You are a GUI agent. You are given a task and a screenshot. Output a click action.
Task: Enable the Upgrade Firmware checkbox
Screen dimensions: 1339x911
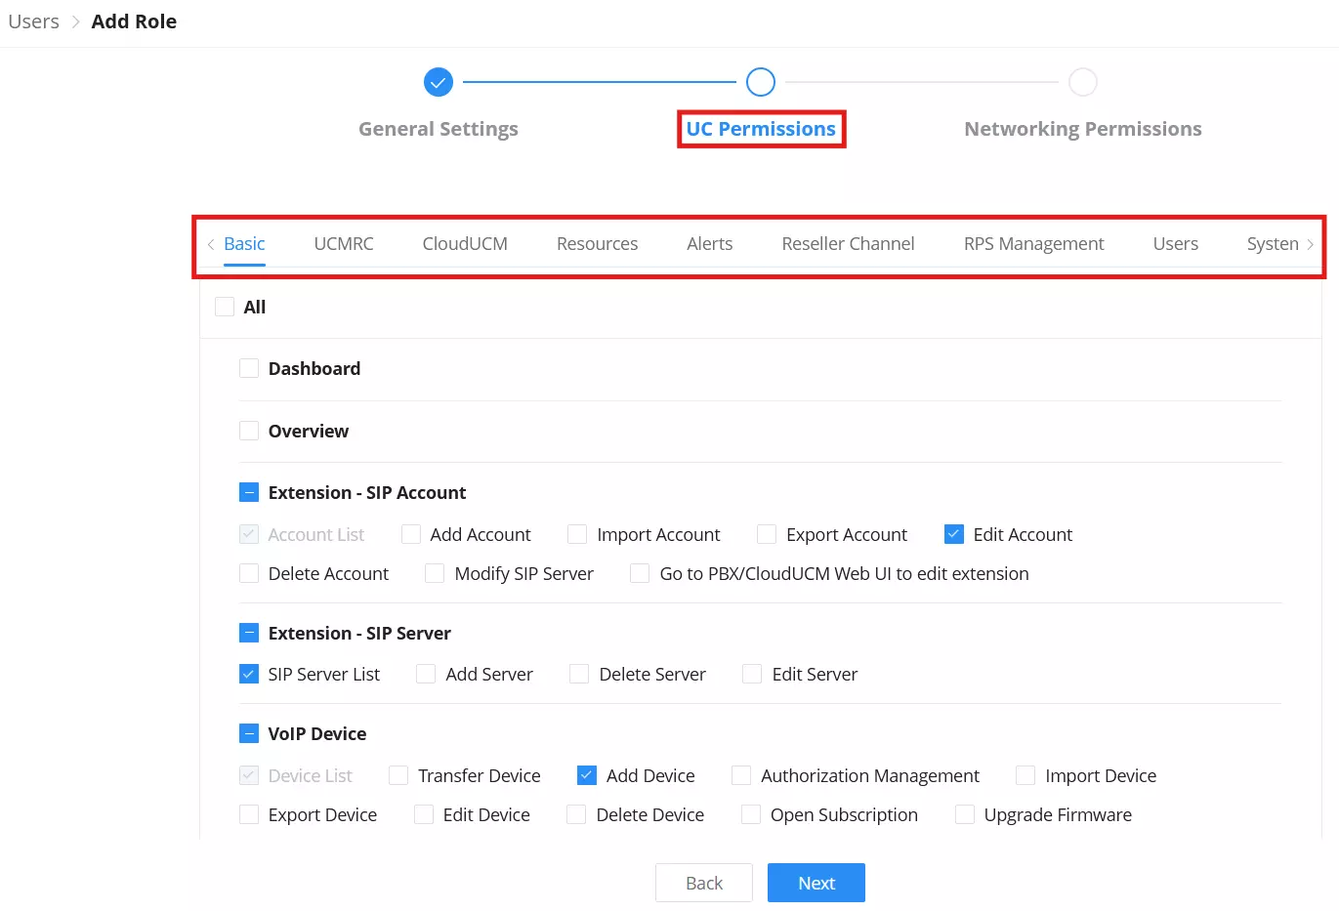coord(965,814)
